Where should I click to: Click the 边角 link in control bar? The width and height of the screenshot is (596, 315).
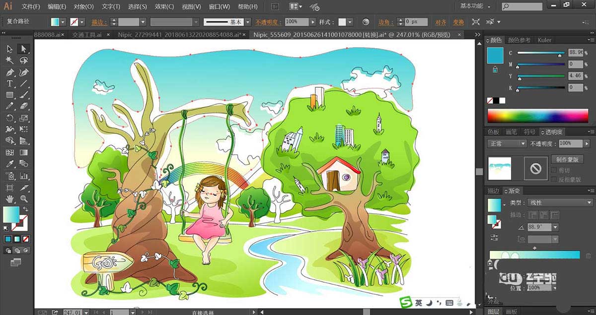click(x=386, y=22)
